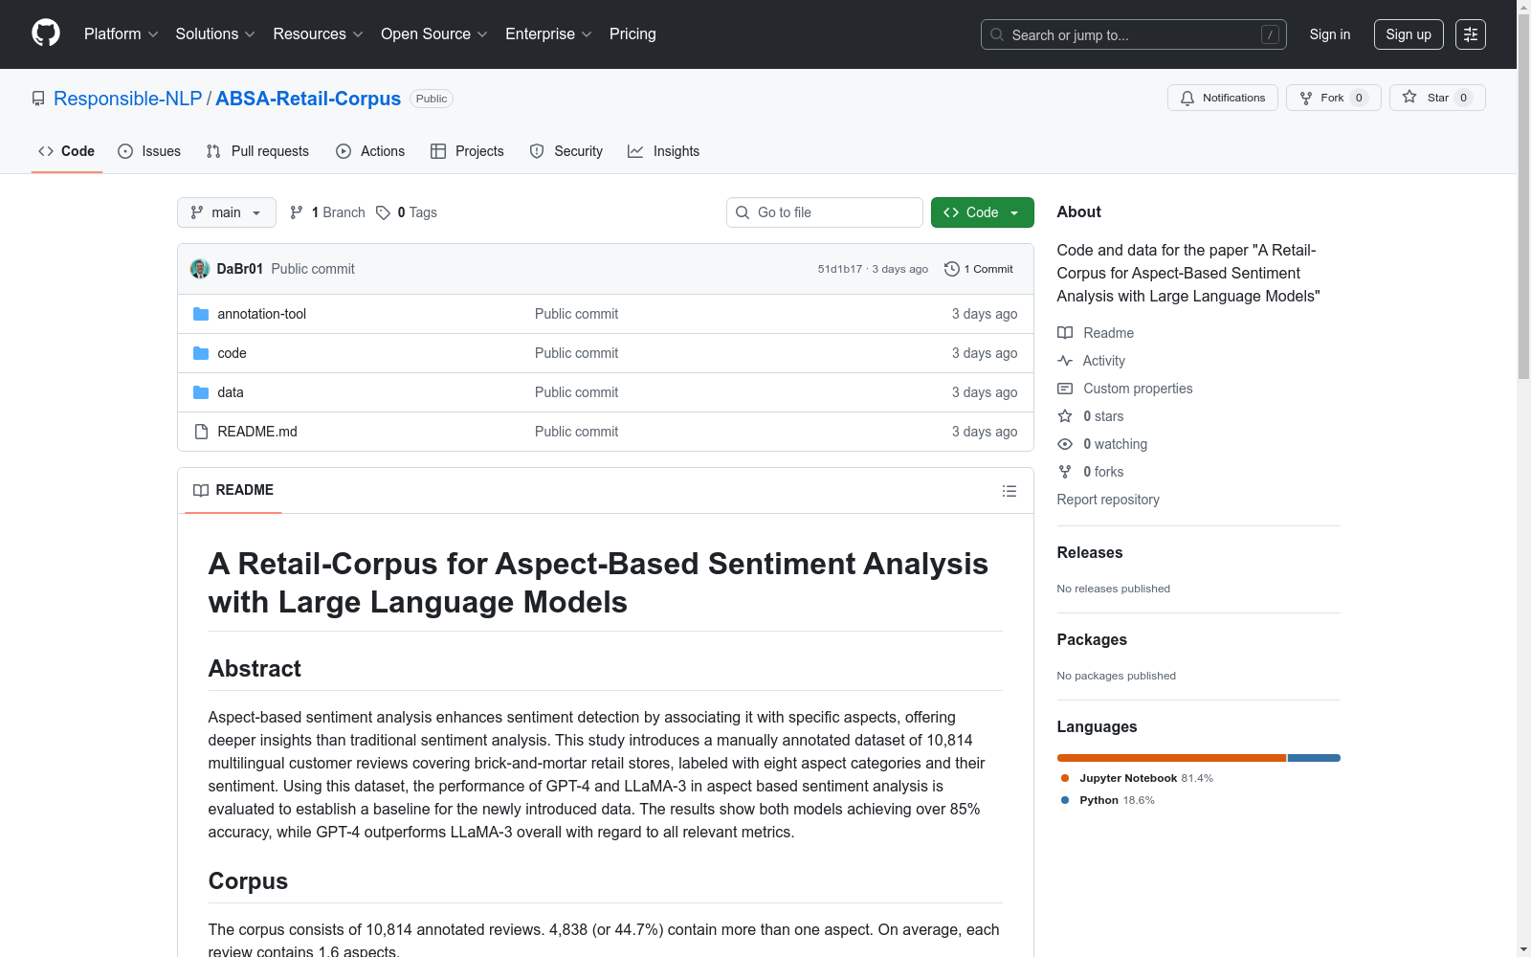Click the Issues circle icon
Screen dimensions: 1531x957
[125, 151]
